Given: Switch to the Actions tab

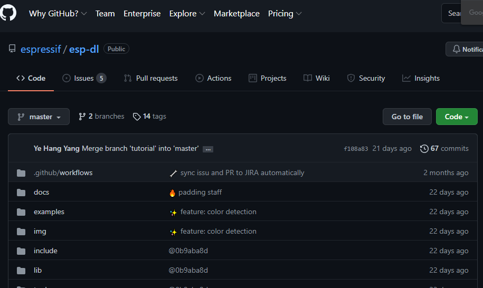Looking at the screenshot, I should coord(213,78).
